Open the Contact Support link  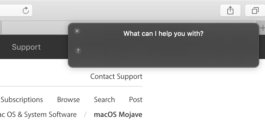(x=116, y=76)
